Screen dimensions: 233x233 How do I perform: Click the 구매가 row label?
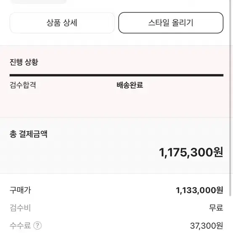click(x=20, y=190)
